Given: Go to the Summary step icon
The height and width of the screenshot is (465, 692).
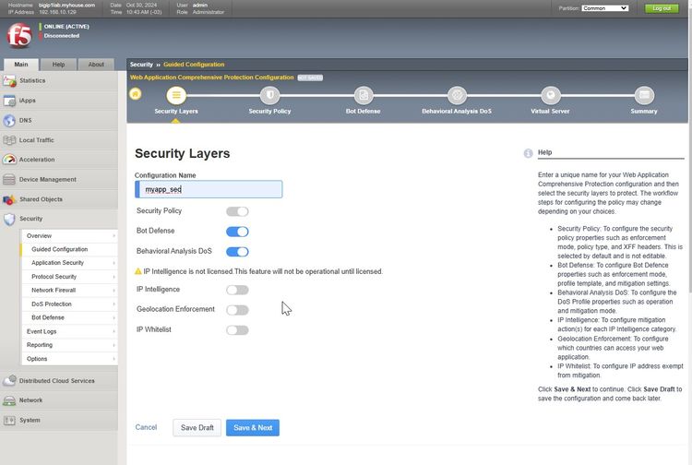Looking at the screenshot, I should tap(644, 95).
